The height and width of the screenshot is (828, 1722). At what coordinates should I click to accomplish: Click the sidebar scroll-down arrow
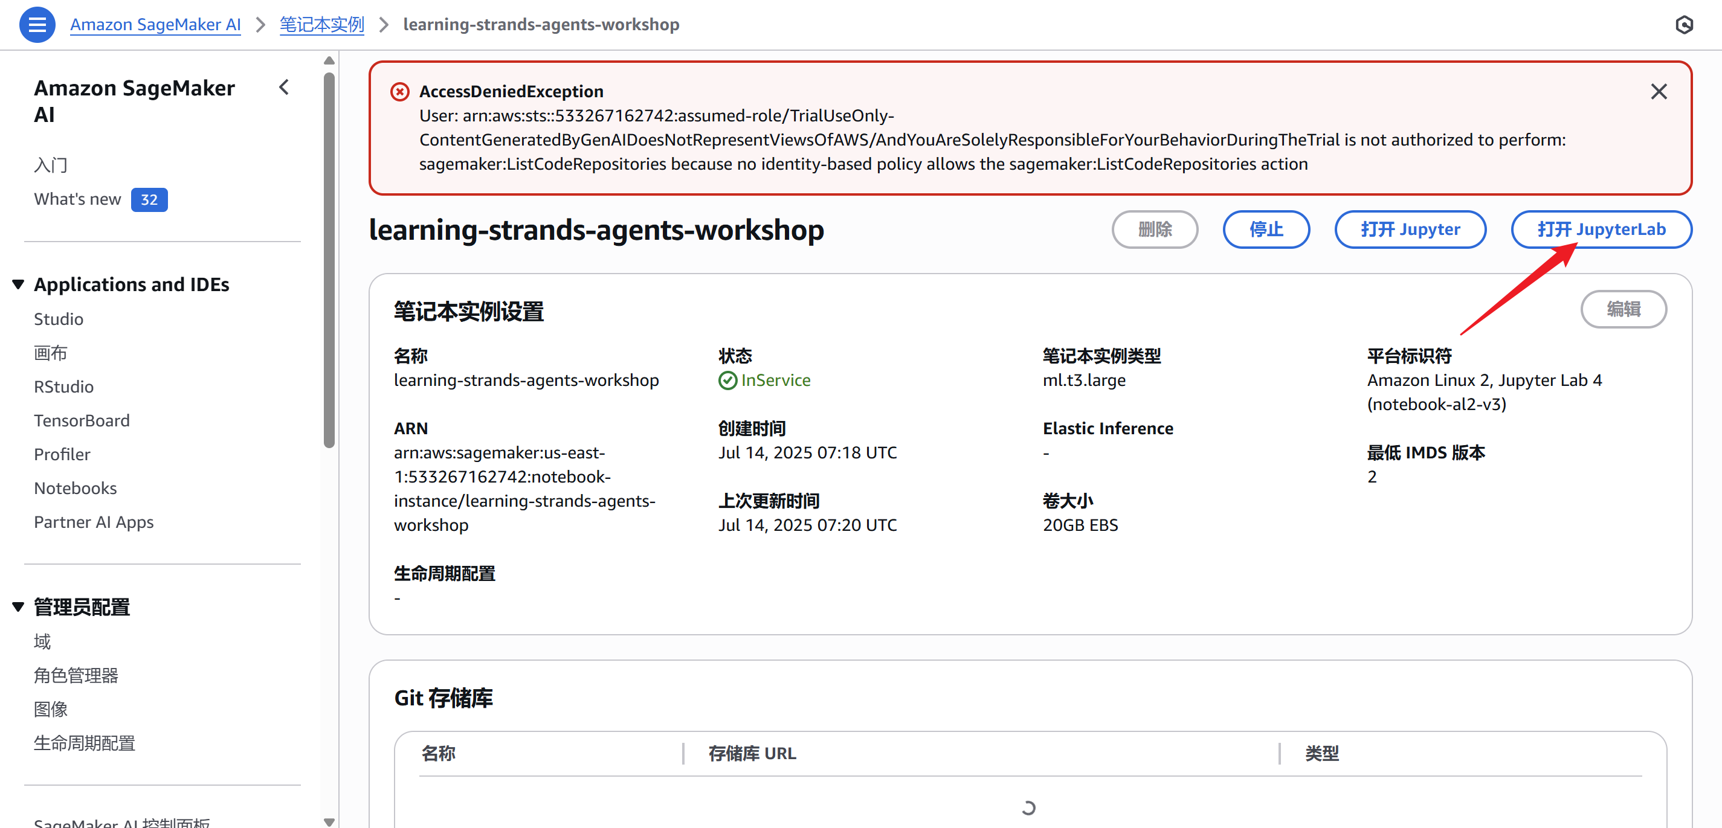click(x=329, y=821)
